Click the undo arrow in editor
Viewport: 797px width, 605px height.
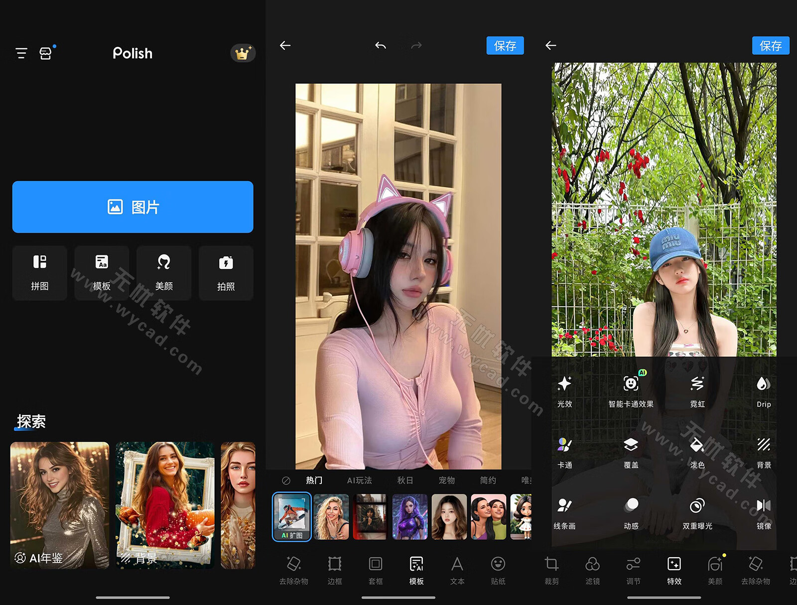[381, 46]
